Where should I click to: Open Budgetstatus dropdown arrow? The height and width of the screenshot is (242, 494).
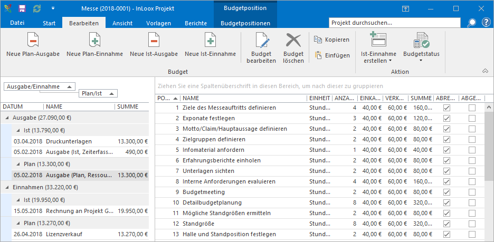tap(421, 61)
